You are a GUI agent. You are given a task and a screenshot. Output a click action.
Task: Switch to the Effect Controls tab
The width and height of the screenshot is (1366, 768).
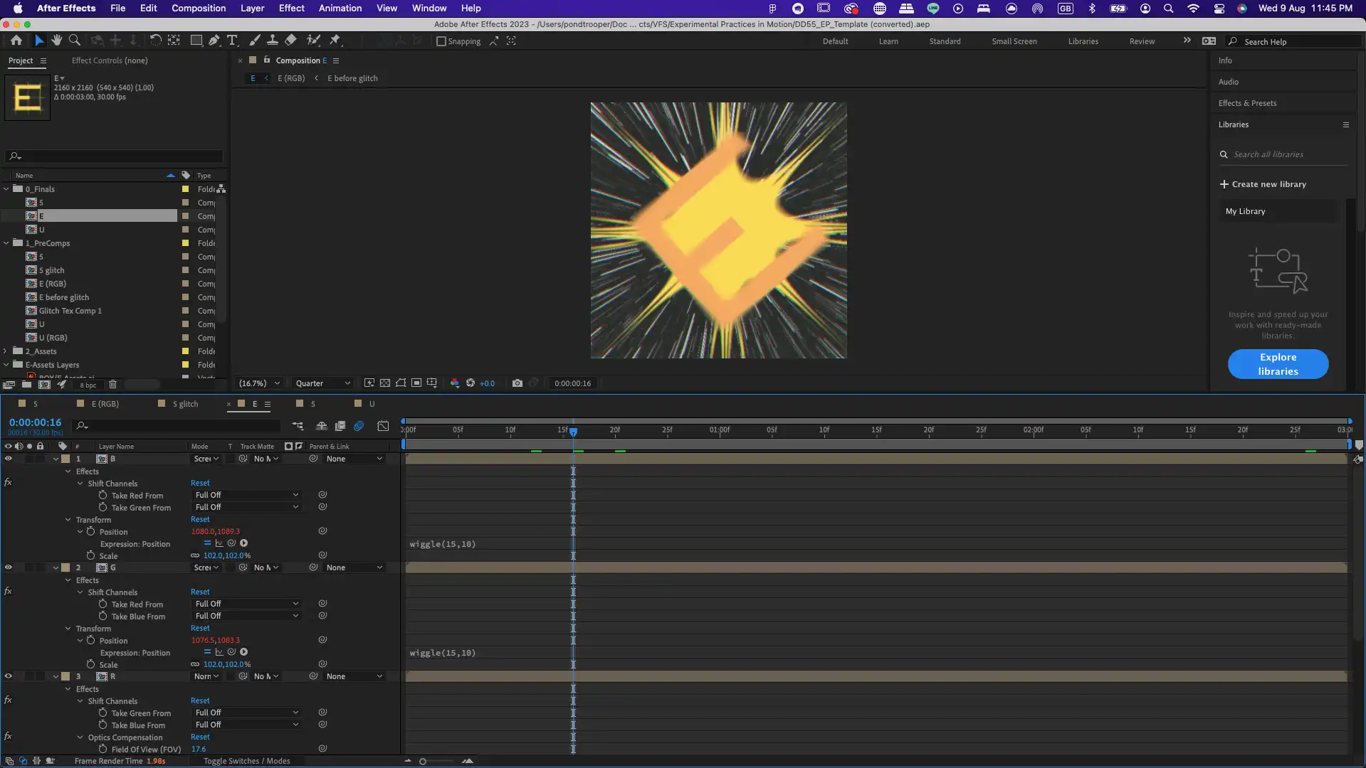110,60
